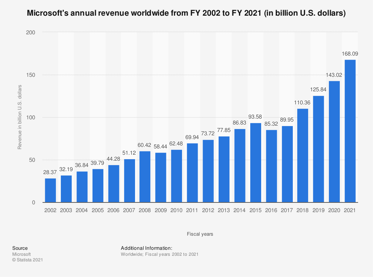Image resolution: width=373 pixels, height=277 pixels.
Task: Click the 2007 x-axis year label
Action: [129, 210]
